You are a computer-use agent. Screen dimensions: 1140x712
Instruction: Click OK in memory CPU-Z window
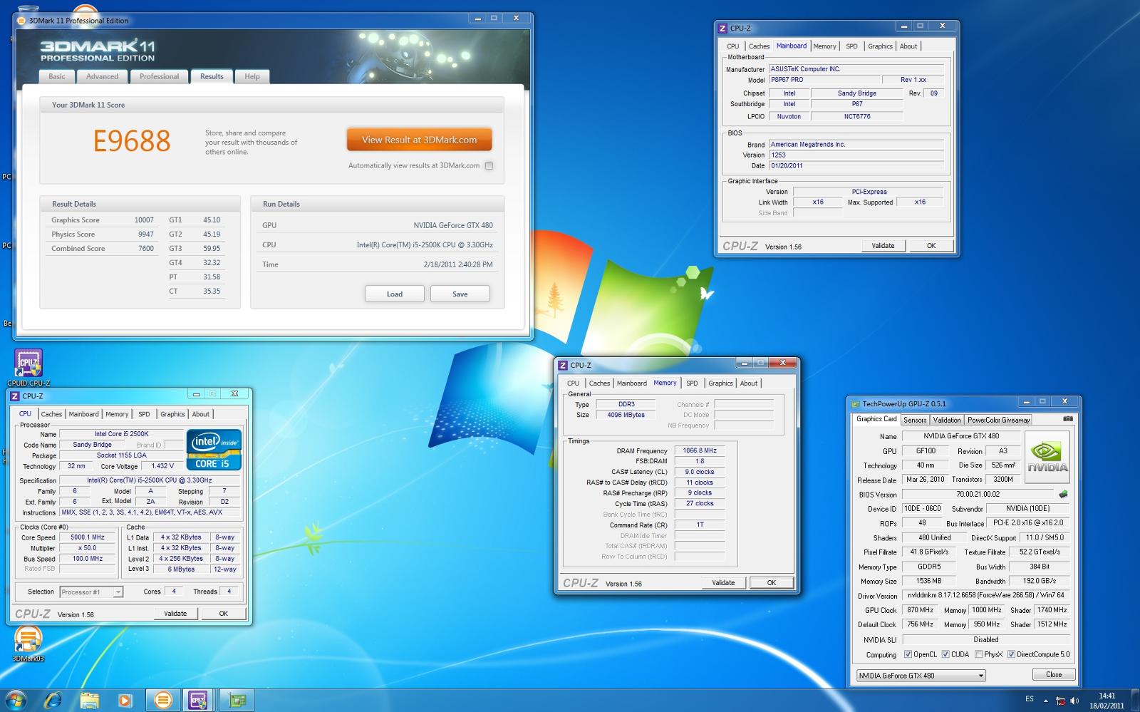(771, 582)
